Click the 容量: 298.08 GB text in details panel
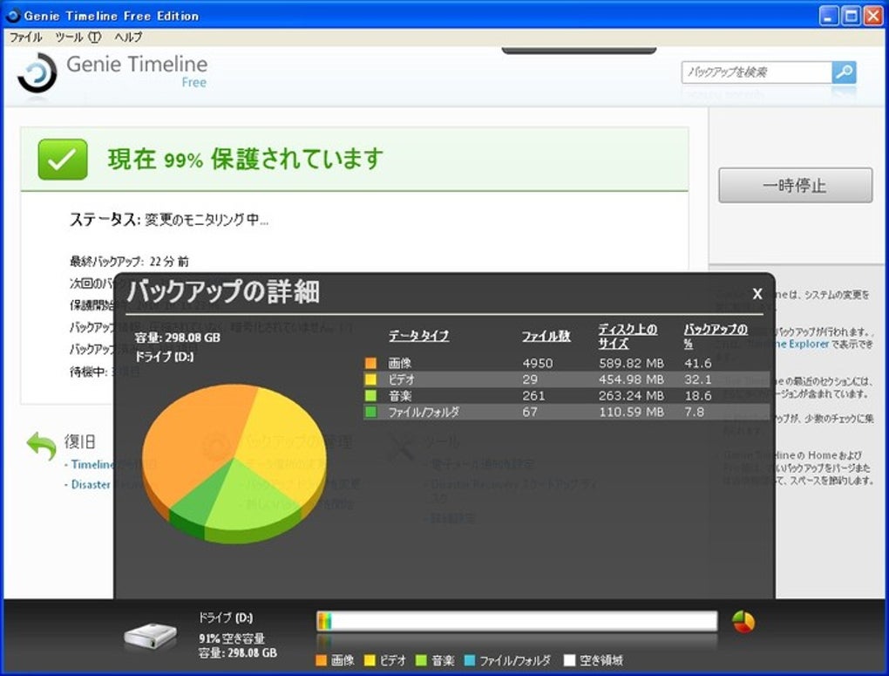Screen dimensions: 889x676 tap(178, 338)
